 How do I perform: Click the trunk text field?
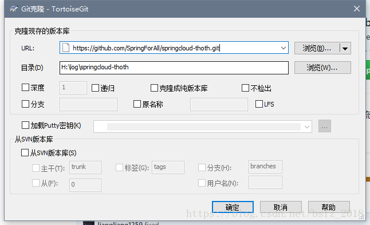pos(85,167)
